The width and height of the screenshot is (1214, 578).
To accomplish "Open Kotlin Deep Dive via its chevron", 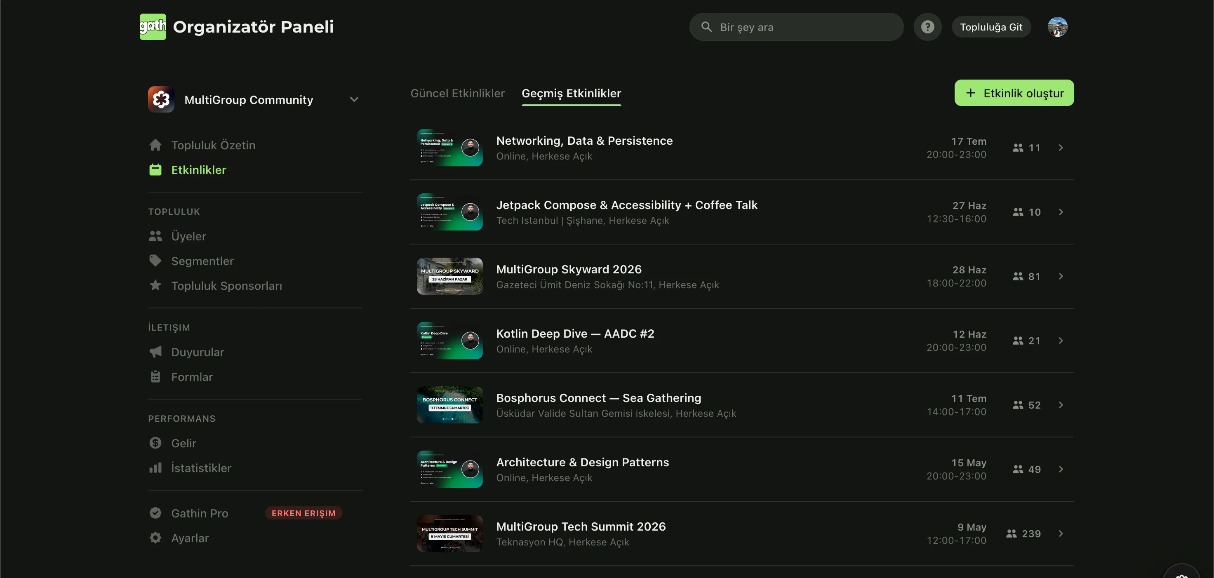I will coord(1061,341).
